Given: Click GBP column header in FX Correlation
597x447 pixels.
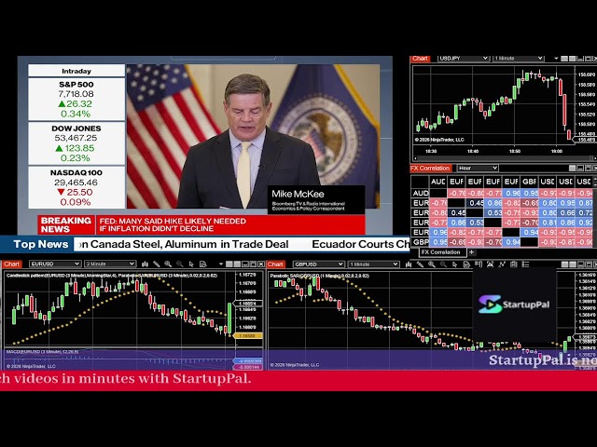Looking at the screenshot, I should [x=530, y=182].
